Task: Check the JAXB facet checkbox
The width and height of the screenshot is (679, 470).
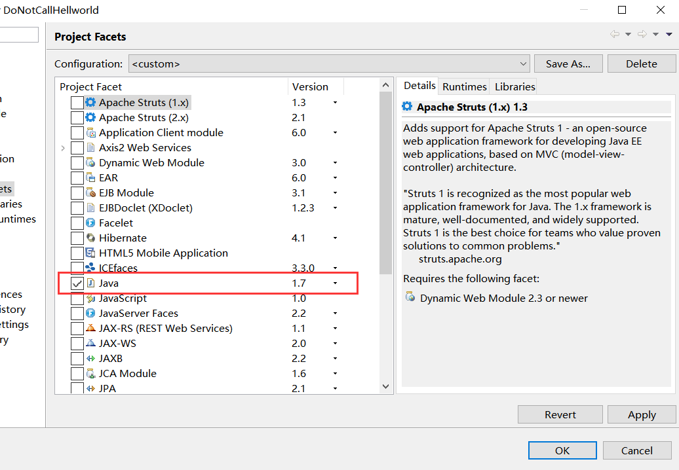Action: [x=77, y=359]
